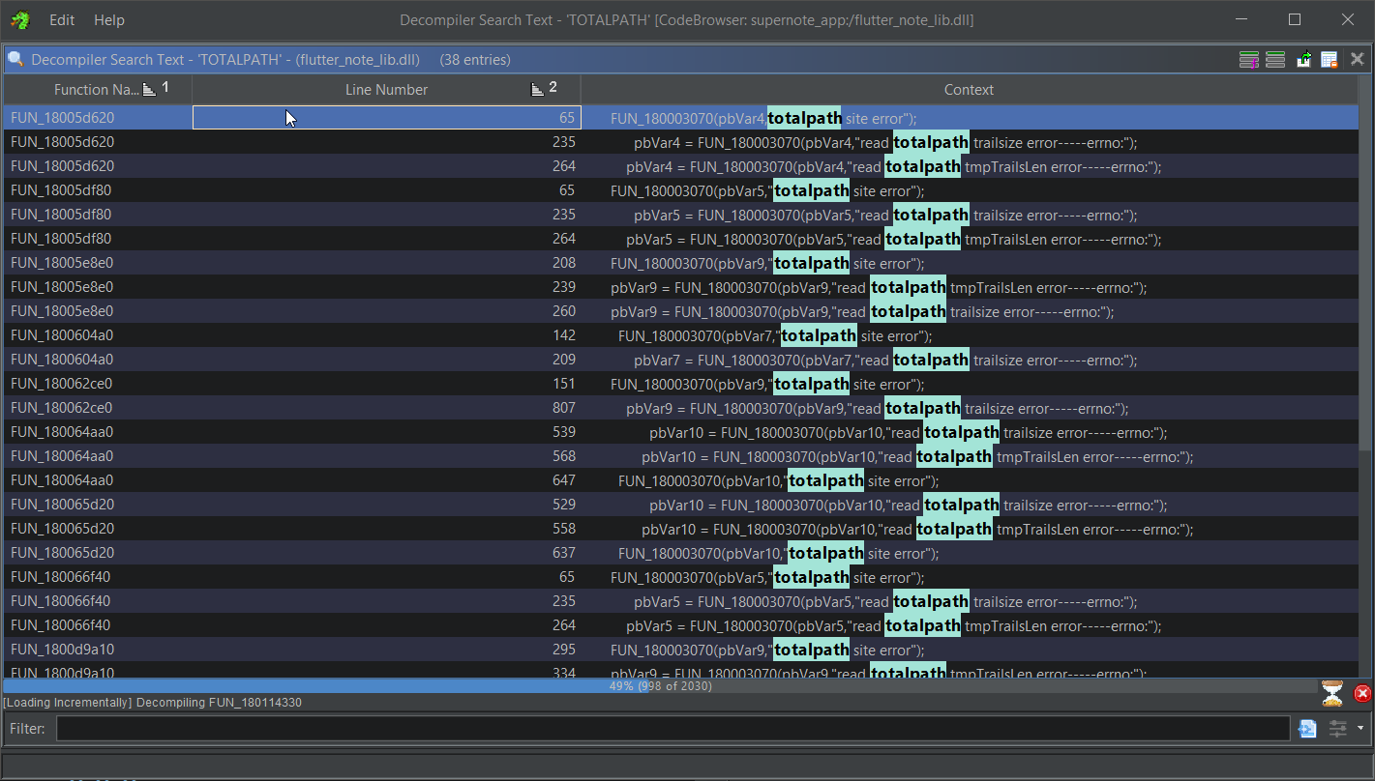Image resolution: width=1375 pixels, height=781 pixels.
Task: Open the filter settings sliders icon
Action: coord(1337,729)
